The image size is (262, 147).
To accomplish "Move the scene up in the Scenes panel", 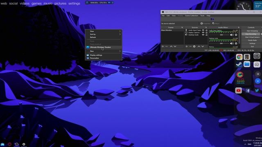I will (171, 47).
